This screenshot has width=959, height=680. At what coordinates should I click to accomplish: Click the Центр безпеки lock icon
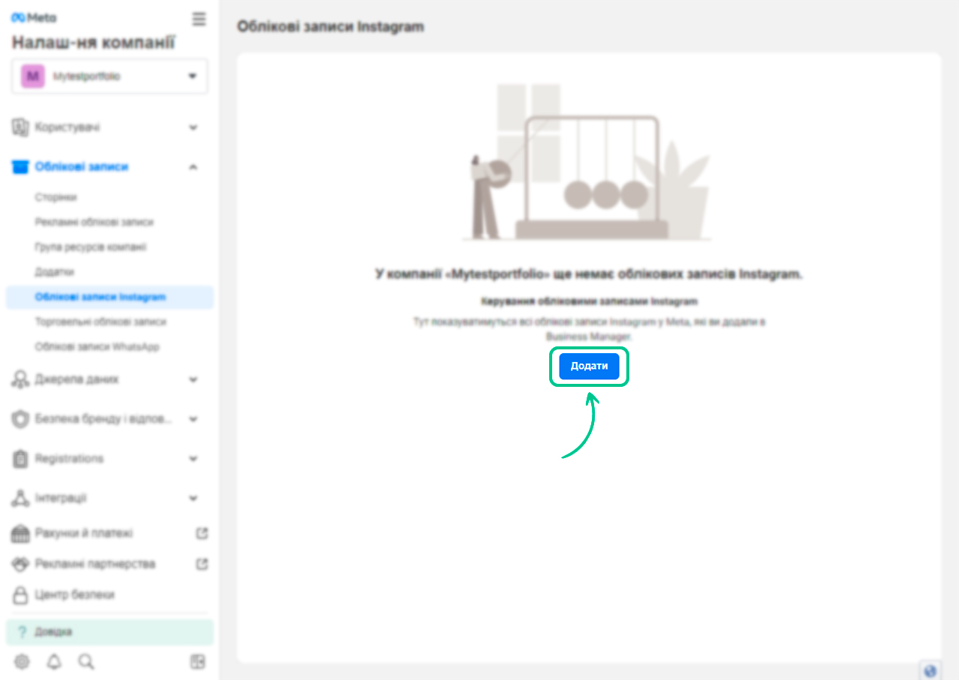20,595
